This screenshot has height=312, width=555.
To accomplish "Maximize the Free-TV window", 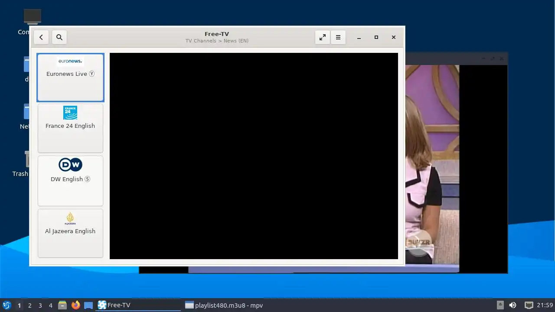I will 376,38.
